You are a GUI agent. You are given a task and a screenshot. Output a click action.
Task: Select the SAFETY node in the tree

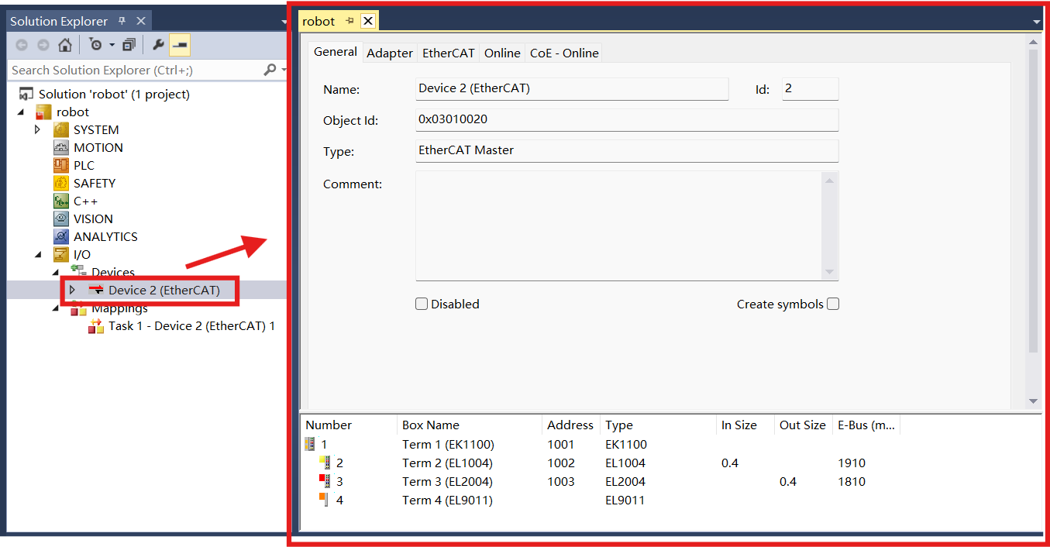[94, 183]
